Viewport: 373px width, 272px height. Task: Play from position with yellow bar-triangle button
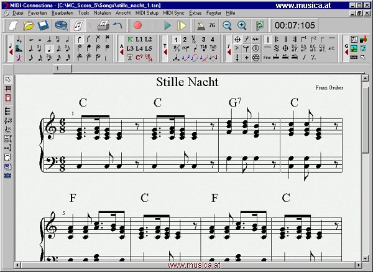[x=182, y=25]
